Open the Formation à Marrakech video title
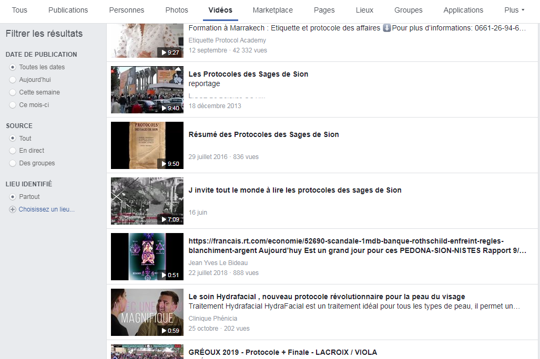The width and height of the screenshot is (540, 359). (x=357, y=28)
